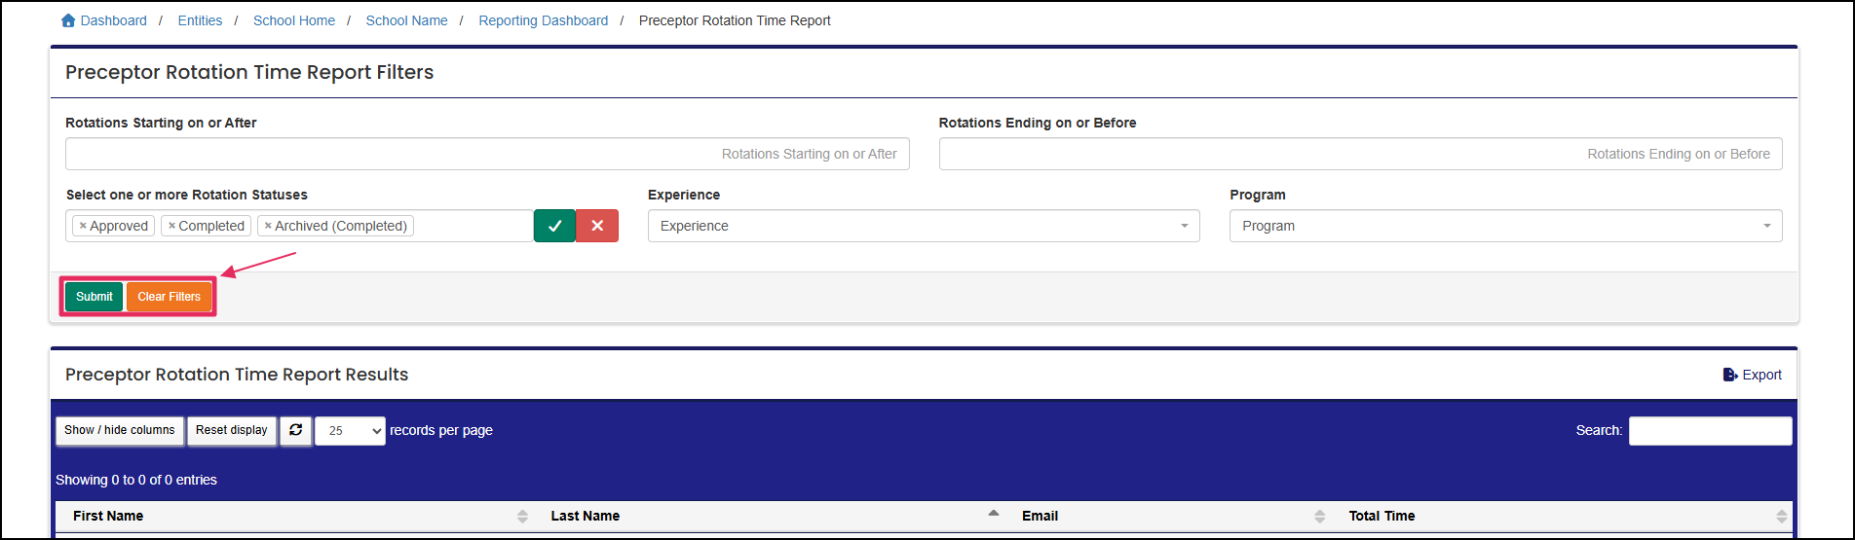Click 'Preceptor Rotation Time Report' breadcrumb text
1855x540 pixels.
coord(735,20)
